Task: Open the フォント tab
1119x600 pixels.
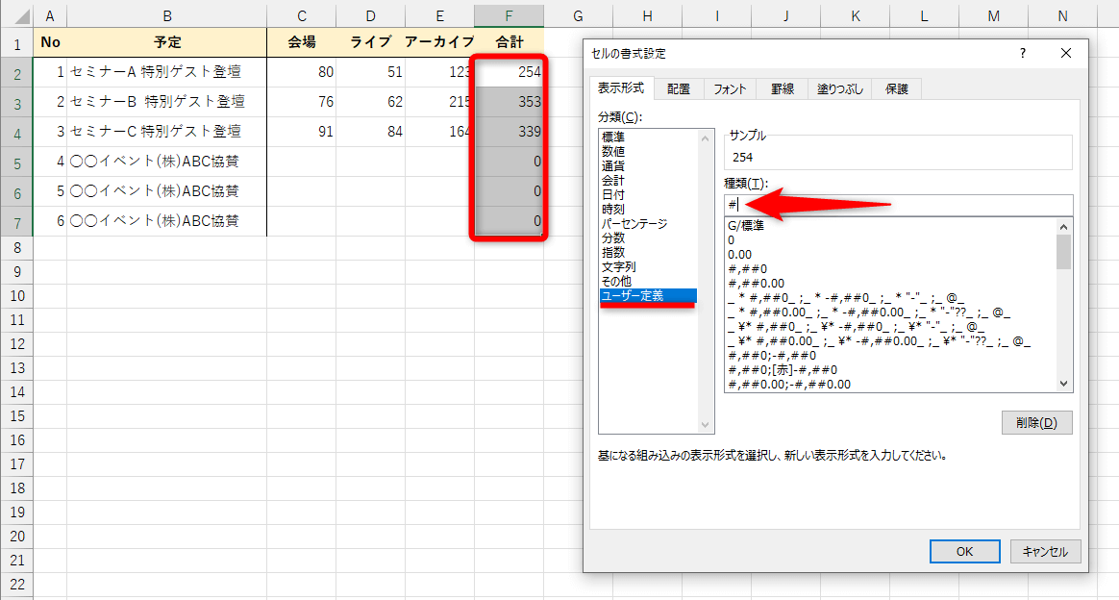Action: pyautogui.click(x=731, y=87)
